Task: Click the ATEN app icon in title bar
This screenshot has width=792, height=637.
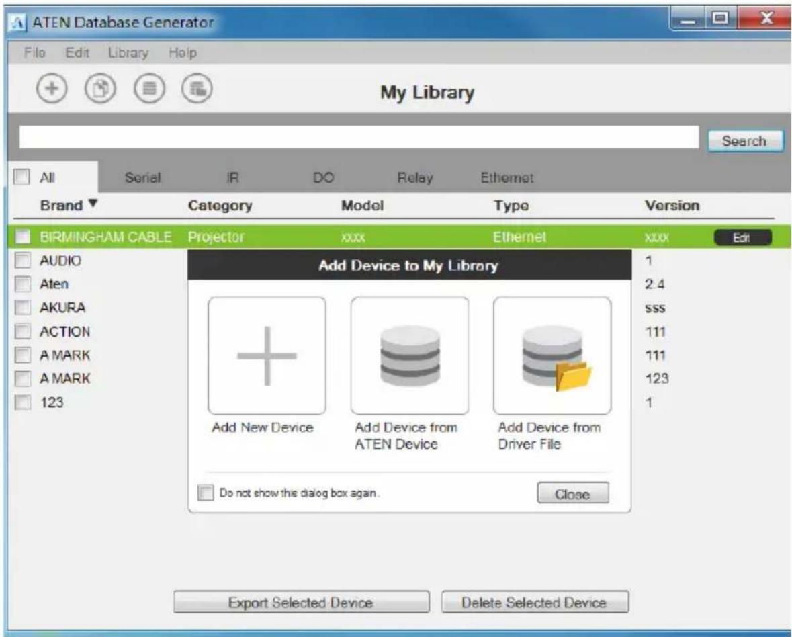Action: point(17,23)
